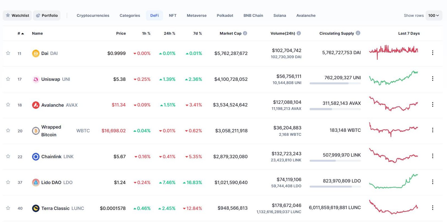Sort by rank number column

21,33
